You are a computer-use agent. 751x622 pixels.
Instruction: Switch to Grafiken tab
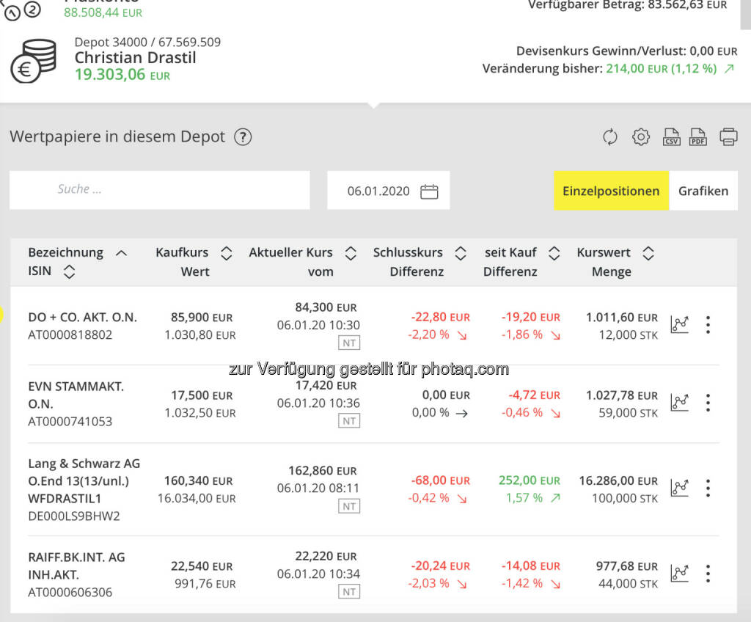point(703,191)
